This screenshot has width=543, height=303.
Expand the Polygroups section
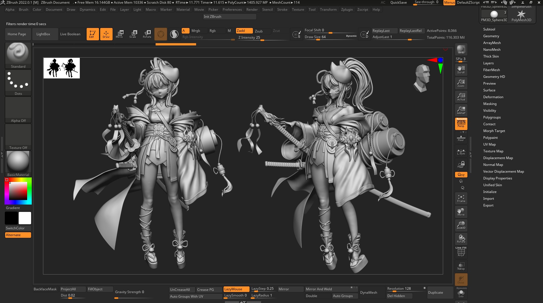492,117
